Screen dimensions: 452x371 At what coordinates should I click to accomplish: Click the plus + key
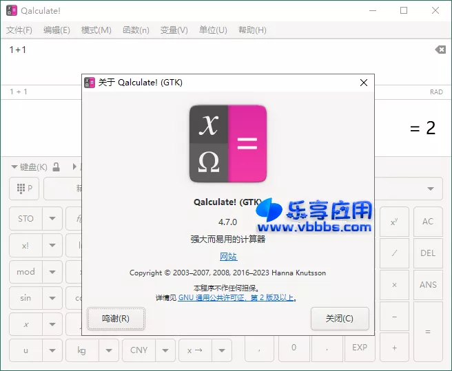click(394, 348)
